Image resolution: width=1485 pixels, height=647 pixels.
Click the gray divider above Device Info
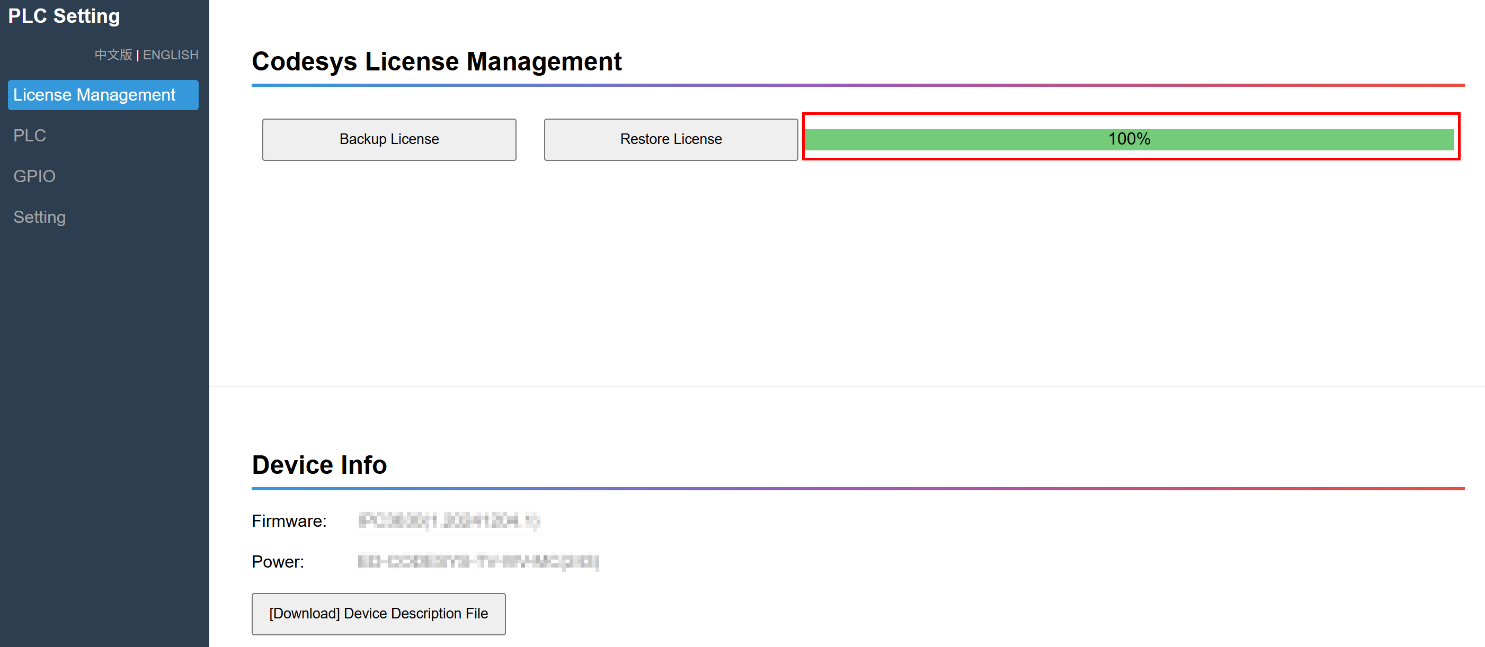pyautogui.click(x=846, y=386)
